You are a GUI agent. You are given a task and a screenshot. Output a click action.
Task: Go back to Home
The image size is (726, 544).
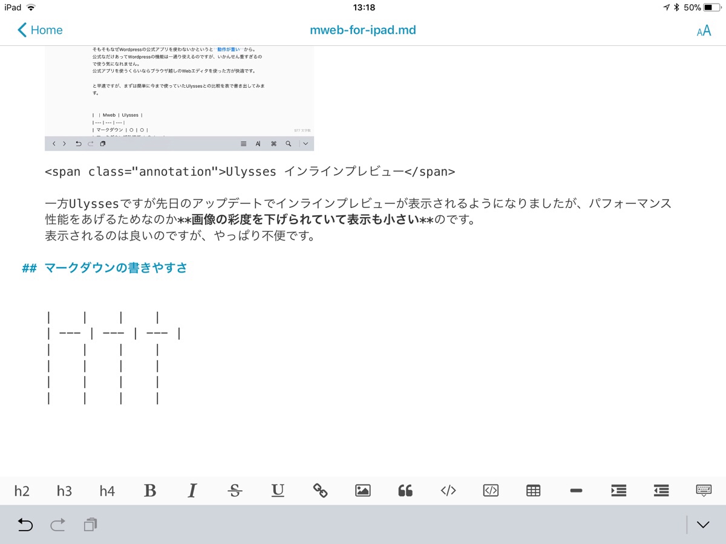(x=40, y=30)
